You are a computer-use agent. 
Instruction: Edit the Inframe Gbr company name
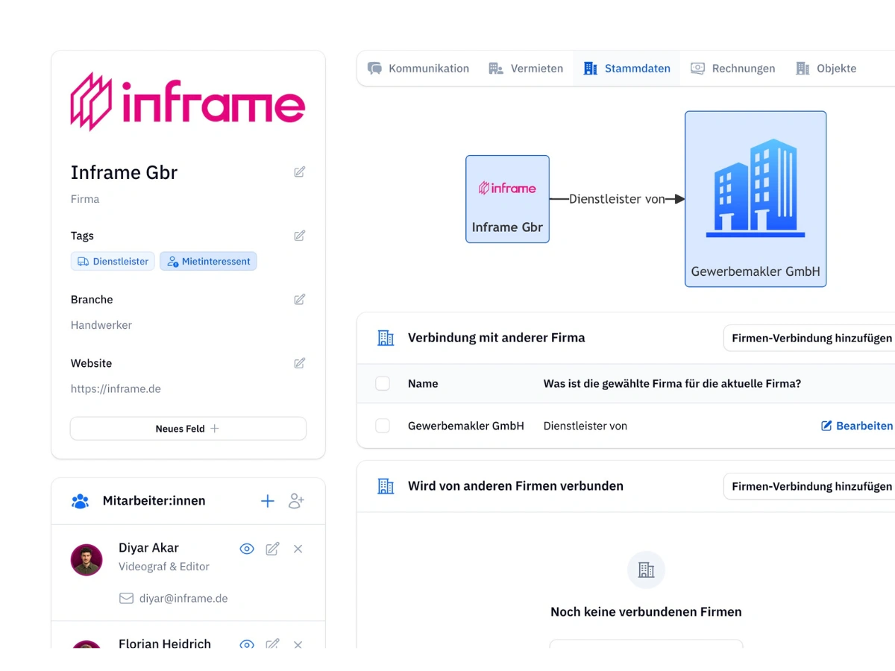point(299,172)
